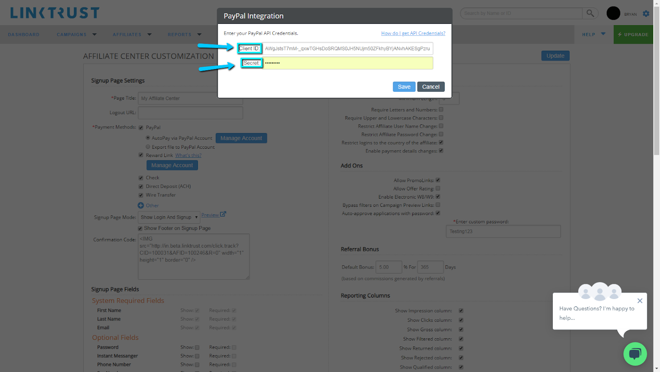Toggle the Reward Link checkbox
The image size is (660, 372).
(141, 155)
